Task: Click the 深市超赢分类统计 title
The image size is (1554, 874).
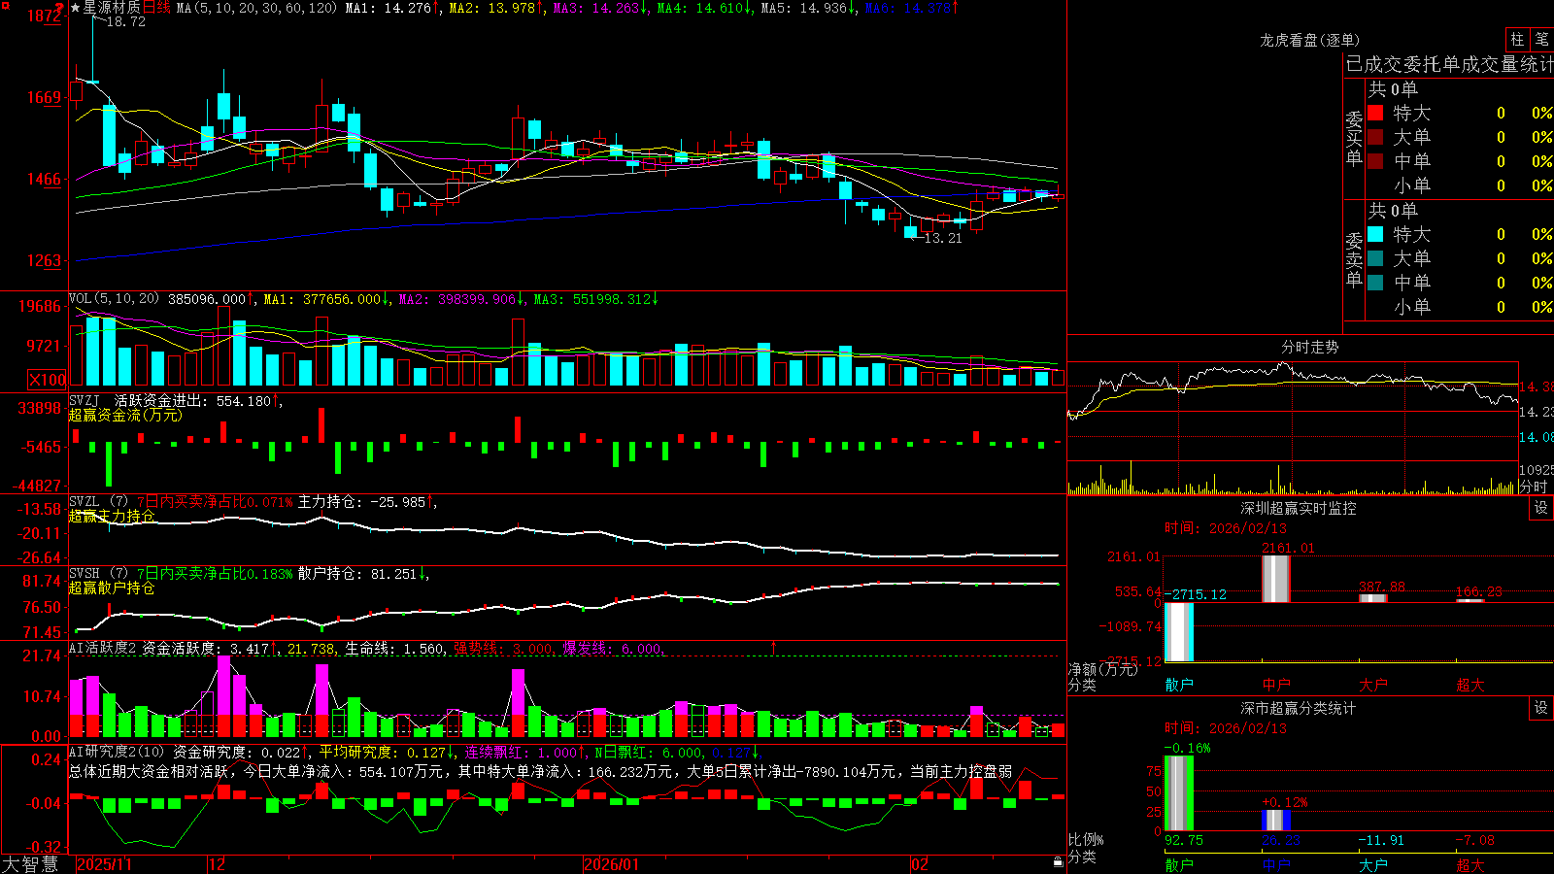Action: pyautogui.click(x=1298, y=708)
